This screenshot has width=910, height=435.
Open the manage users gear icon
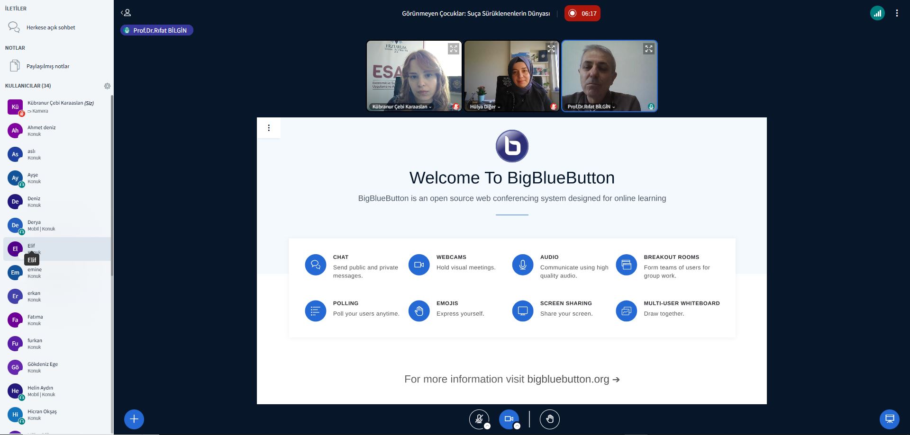coord(107,86)
